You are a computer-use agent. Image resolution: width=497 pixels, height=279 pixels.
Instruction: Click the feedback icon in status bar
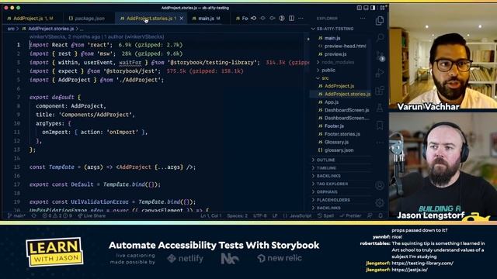pos(370,215)
